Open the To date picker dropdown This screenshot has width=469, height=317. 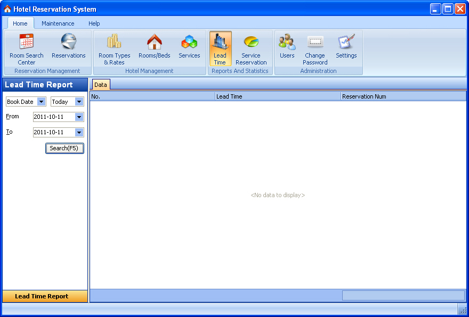pyautogui.click(x=79, y=132)
